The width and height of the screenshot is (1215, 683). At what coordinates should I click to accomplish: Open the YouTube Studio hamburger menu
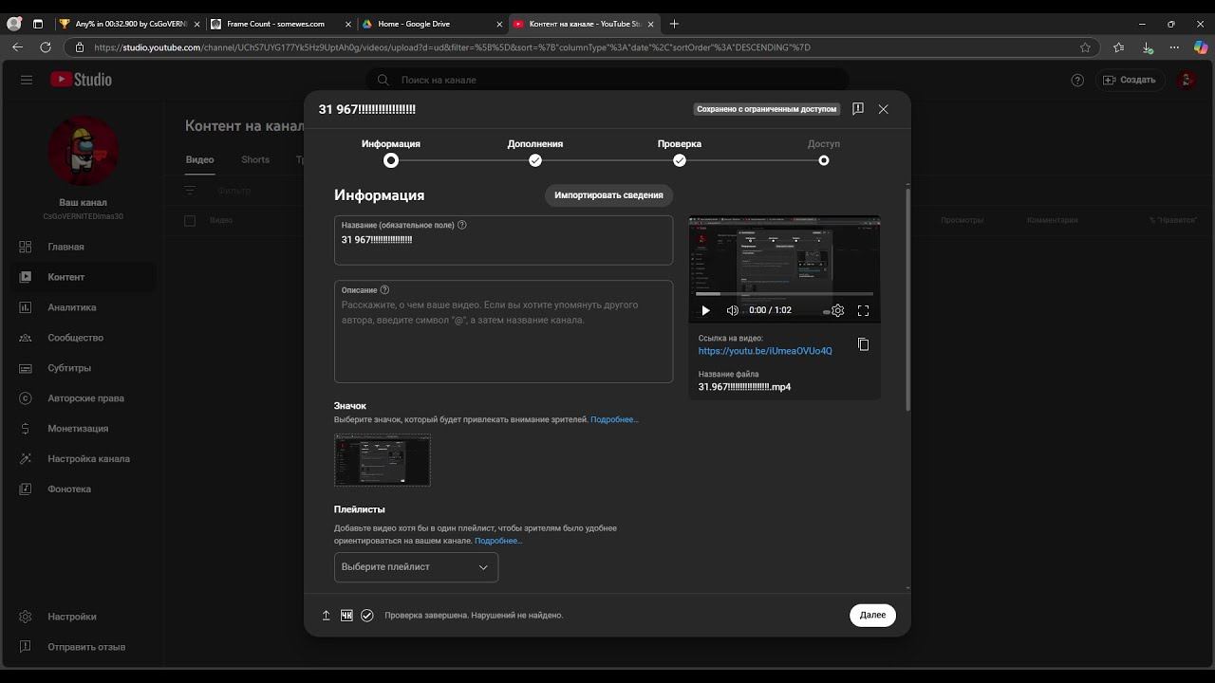27,80
